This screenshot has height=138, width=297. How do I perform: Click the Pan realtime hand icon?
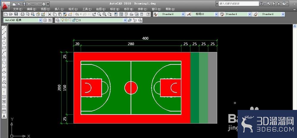tap(94, 14)
